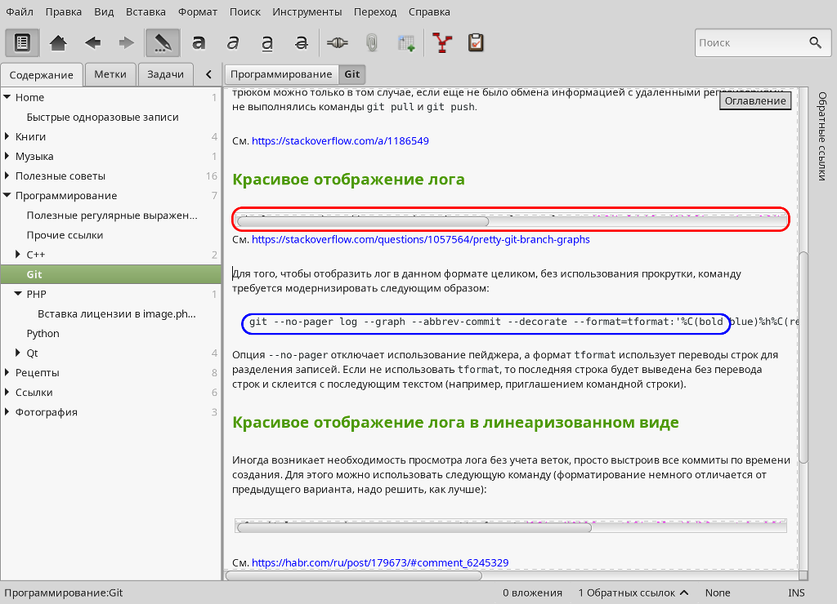This screenshot has height=604, width=837.
Task: Attach a file with paperclip icon
Action: click(372, 42)
